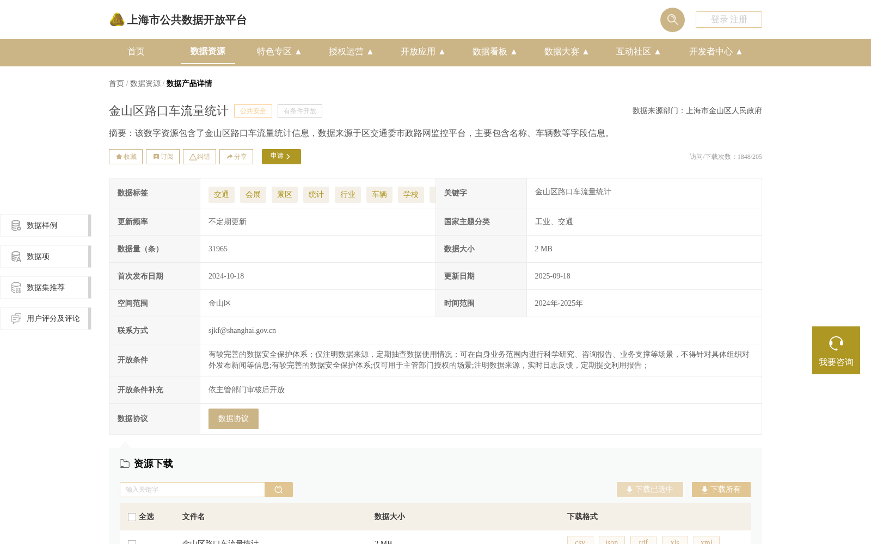The width and height of the screenshot is (871, 544).
Task: Click 数据资源 breadcrumb link
Action: [x=145, y=83]
